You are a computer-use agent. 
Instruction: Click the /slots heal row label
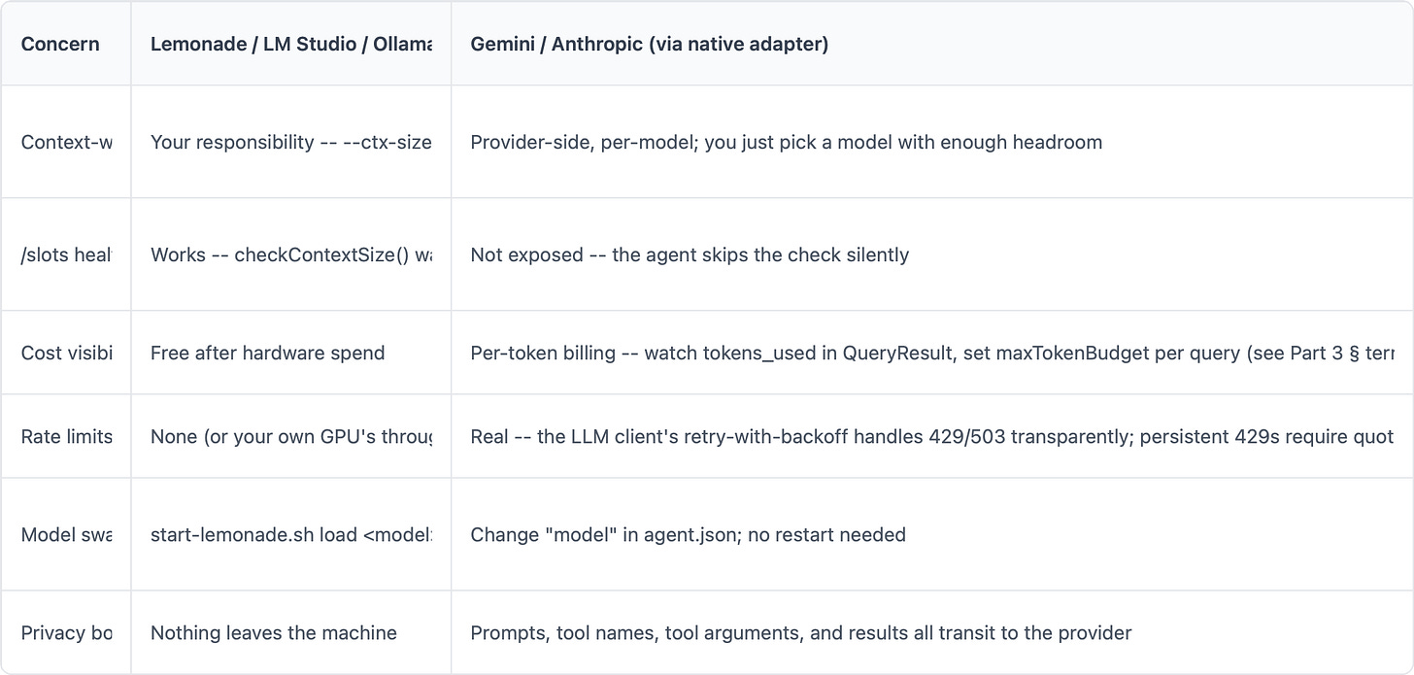[66, 254]
